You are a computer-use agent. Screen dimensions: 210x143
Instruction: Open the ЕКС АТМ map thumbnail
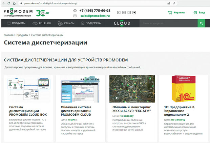132,89
